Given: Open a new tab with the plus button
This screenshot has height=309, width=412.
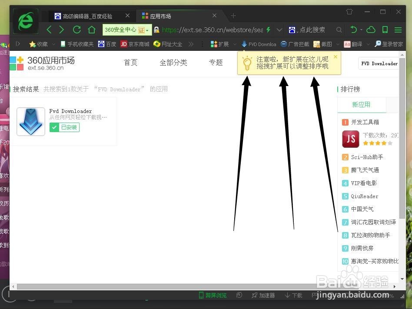Looking at the screenshot, I should click(233, 16).
